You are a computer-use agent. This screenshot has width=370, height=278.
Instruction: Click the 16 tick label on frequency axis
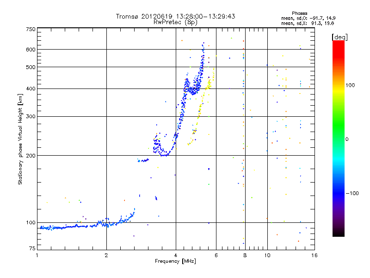[x=314, y=255]
